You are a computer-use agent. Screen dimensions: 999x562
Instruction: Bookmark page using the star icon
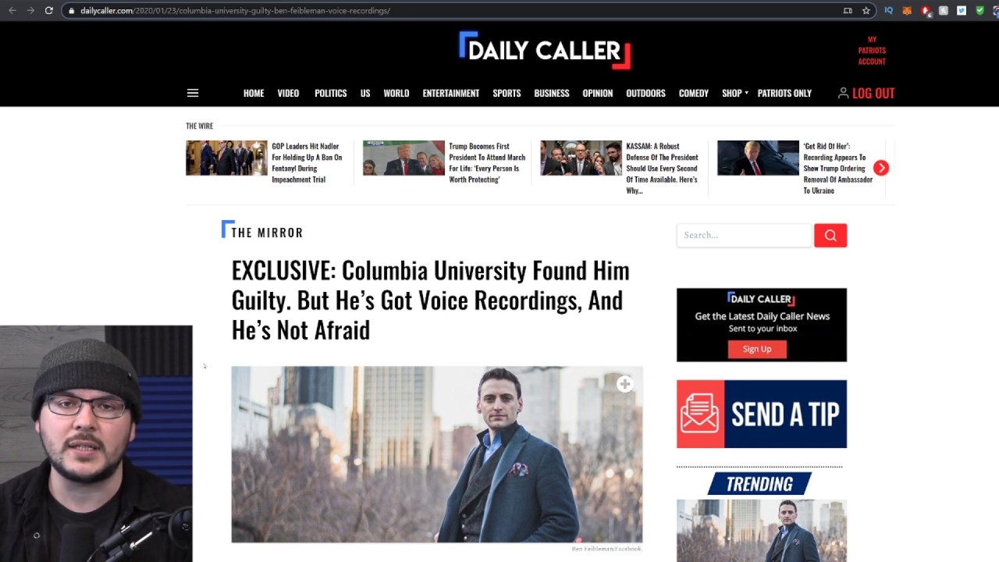pos(866,11)
